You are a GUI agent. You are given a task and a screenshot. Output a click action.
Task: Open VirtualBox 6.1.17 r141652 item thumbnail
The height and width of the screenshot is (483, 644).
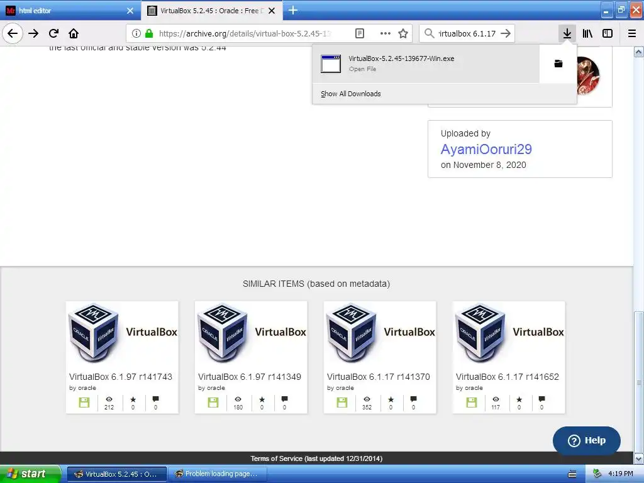pyautogui.click(x=509, y=333)
